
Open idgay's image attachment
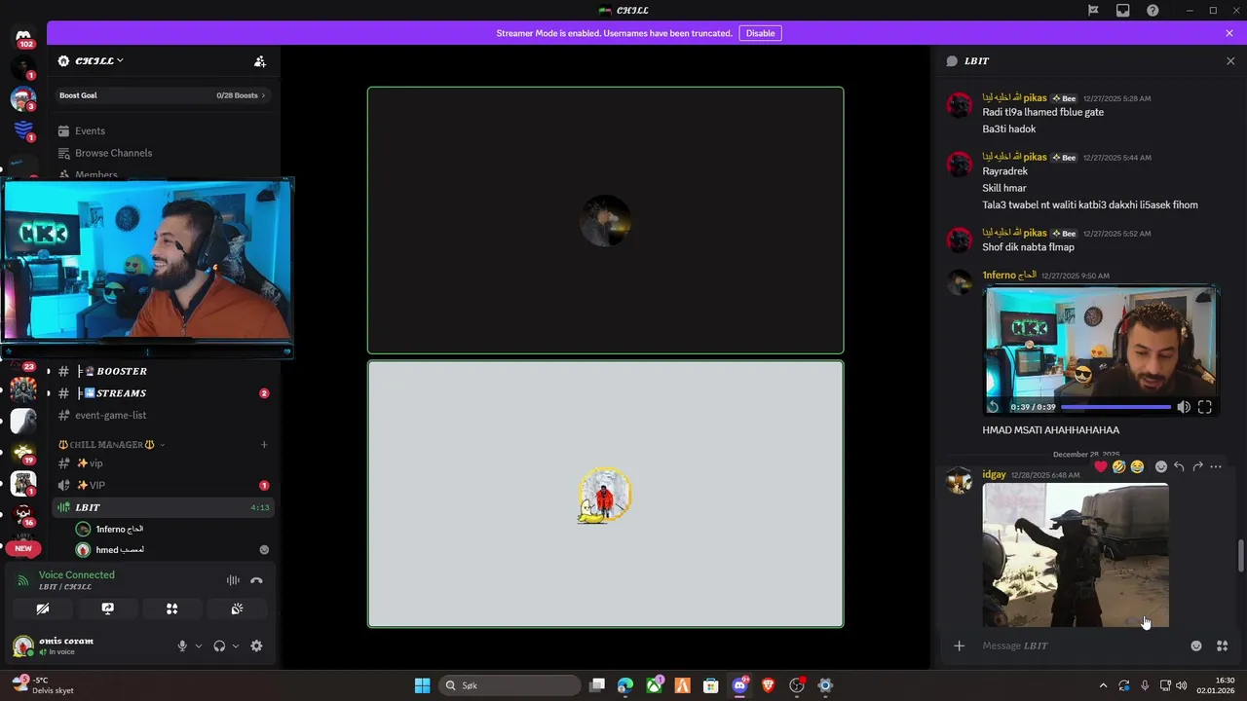1076,555
